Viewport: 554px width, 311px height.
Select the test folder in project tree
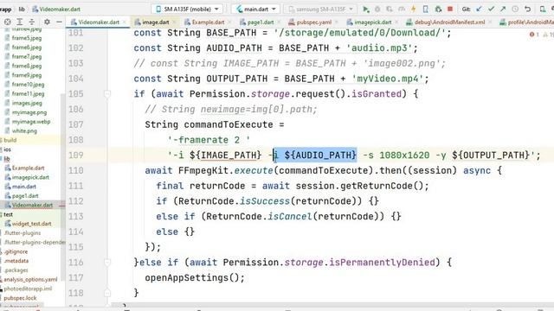point(8,214)
